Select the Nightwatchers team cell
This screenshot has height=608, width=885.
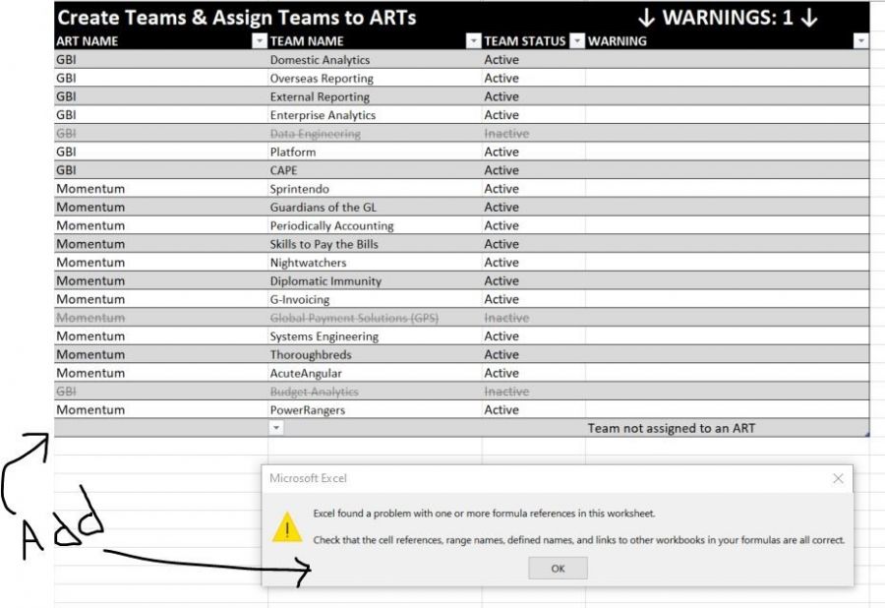(x=375, y=263)
